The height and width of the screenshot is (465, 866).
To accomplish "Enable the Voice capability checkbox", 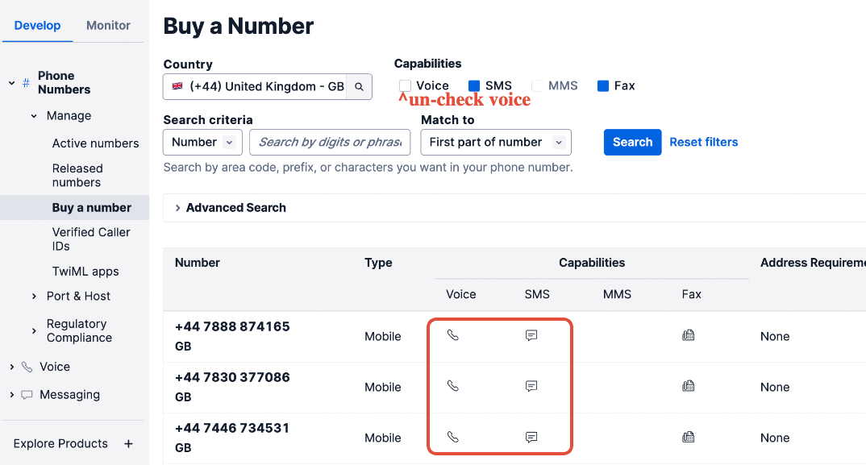I will pos(406,86).
